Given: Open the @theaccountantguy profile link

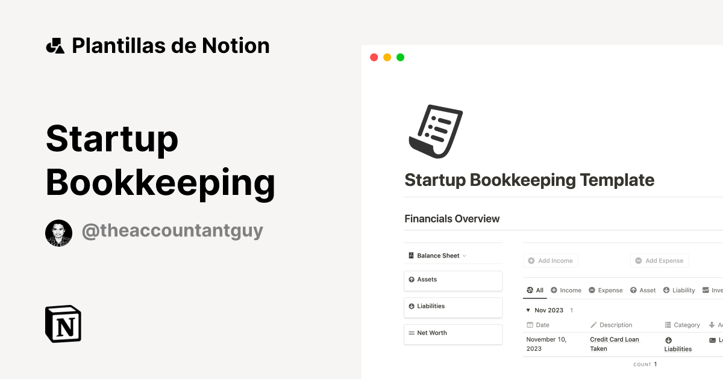Looking at the screenshot, I should [x=173, y=230].
